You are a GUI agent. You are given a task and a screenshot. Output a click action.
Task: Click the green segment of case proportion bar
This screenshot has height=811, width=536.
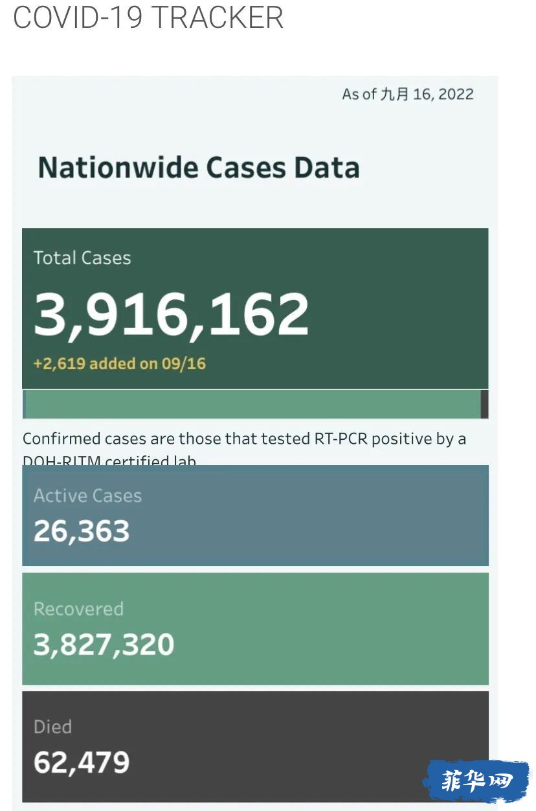pyautogui.click(x=253, y=404)
